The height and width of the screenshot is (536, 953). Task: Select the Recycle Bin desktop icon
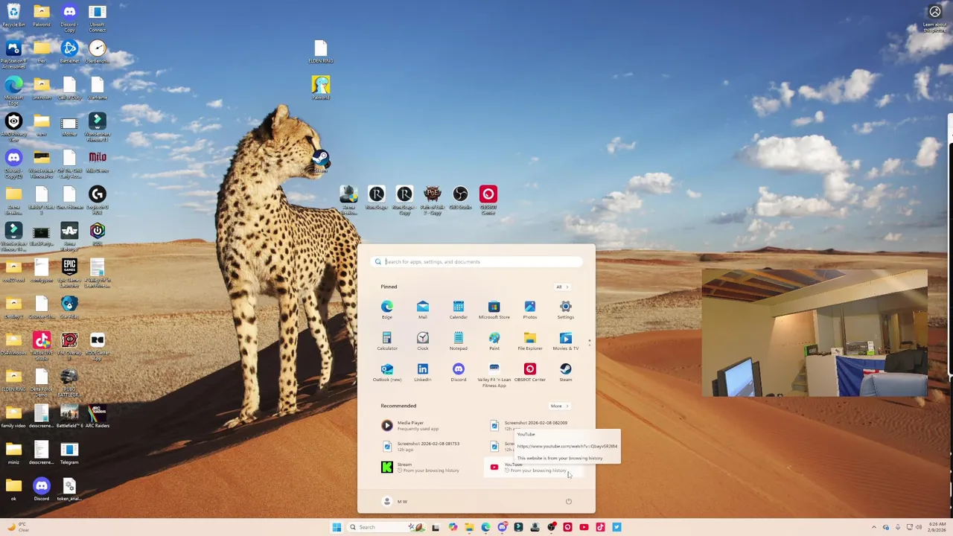point(13,16)
